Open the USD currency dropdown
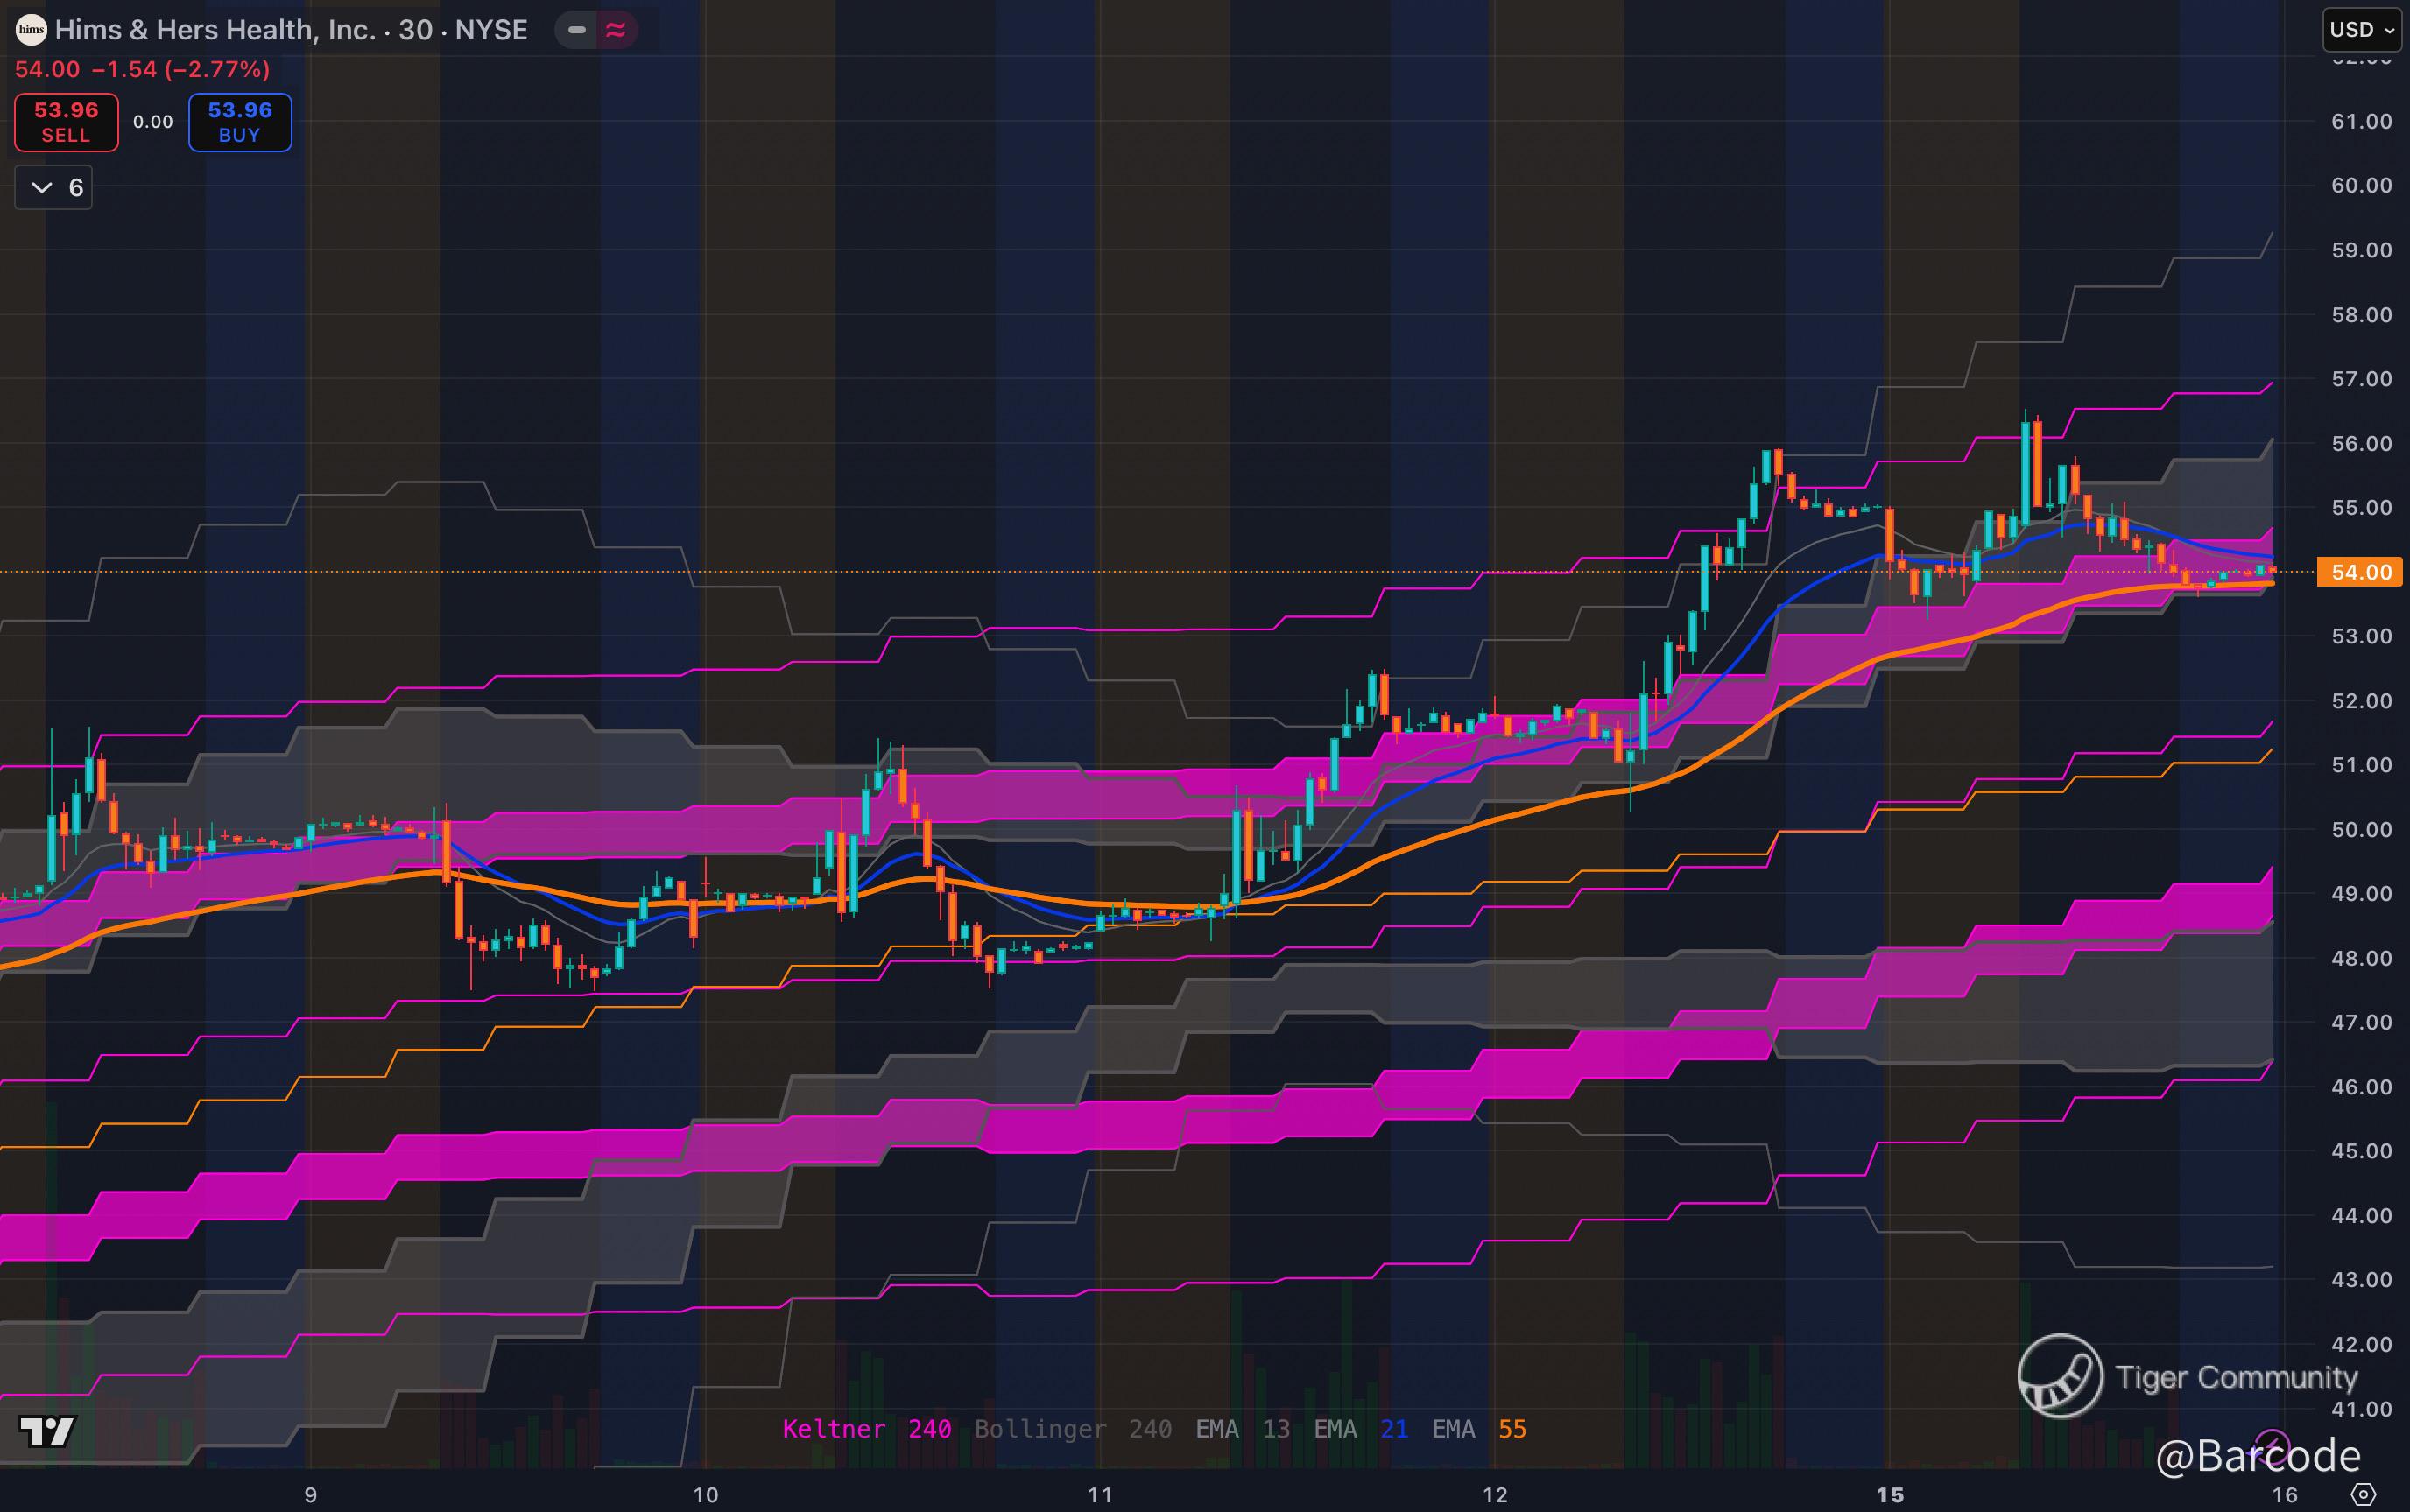The height and width of the screenshot is (1512, 2410). pyautogui.click(x=2361, y=30)
